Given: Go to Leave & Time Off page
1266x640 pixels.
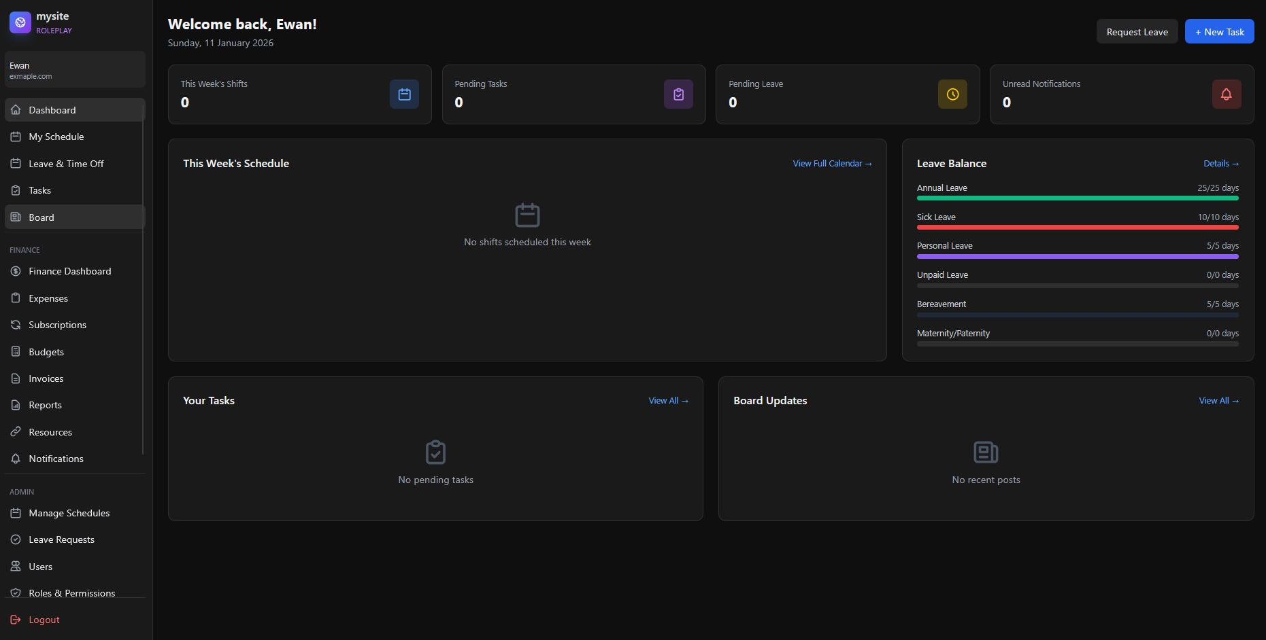Looking at the screenshot, I should (66, 164).
